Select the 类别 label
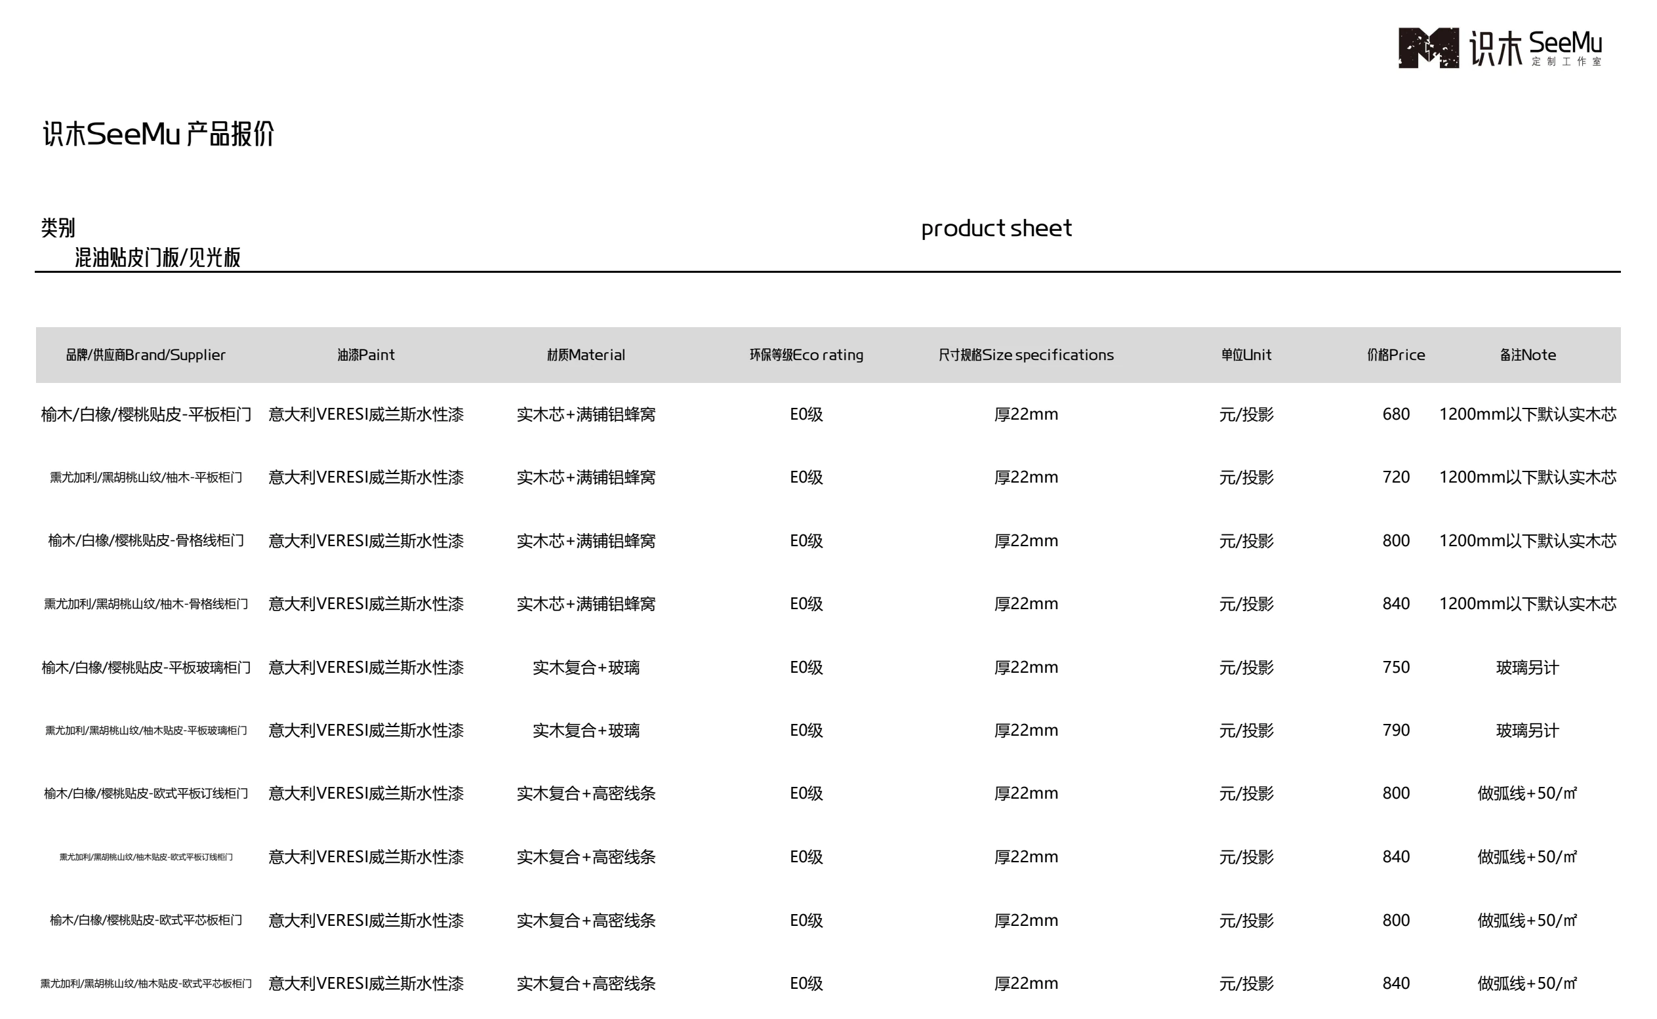Screen dimensions: 1657x1019 (58, 228)
